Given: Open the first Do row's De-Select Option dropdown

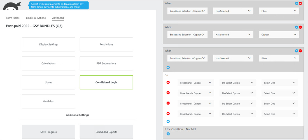Looking at the screenshot, I should (x=237, y=83).
